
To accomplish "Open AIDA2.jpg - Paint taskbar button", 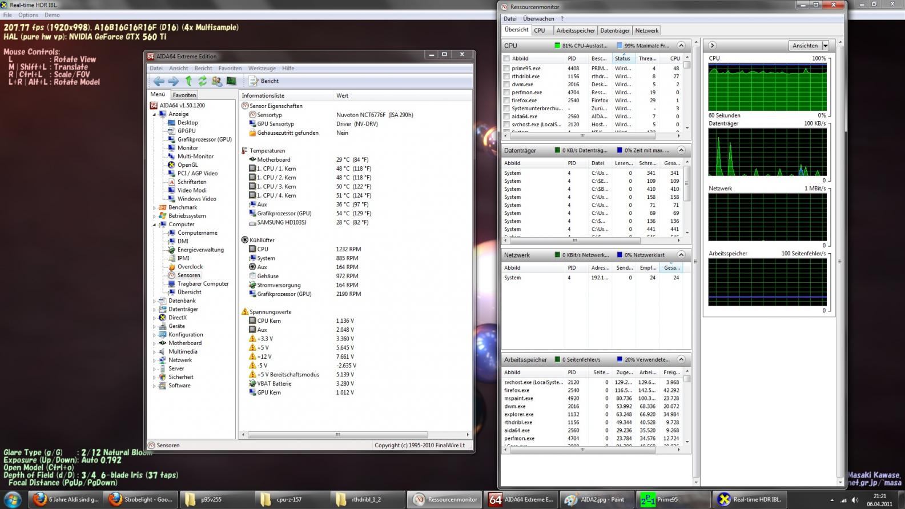I will (597, 499).
